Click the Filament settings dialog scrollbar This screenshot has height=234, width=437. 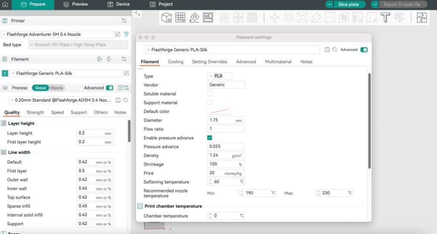[x=369, y=121]
